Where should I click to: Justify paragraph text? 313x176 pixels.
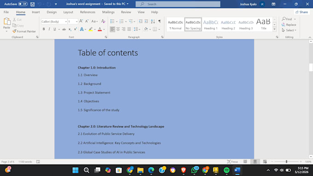pos(129,29)
